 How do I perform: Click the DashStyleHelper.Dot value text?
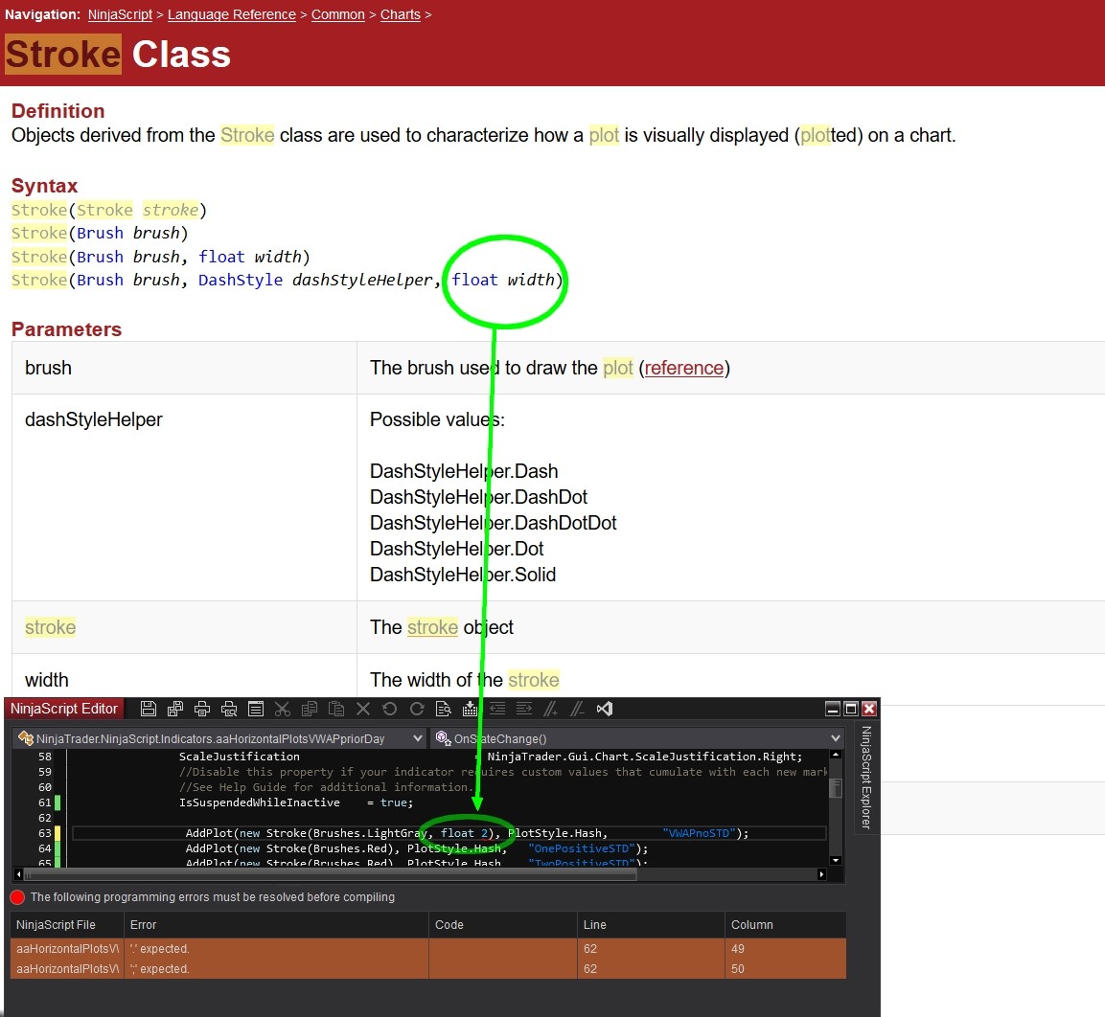click(x=456, y=549)
